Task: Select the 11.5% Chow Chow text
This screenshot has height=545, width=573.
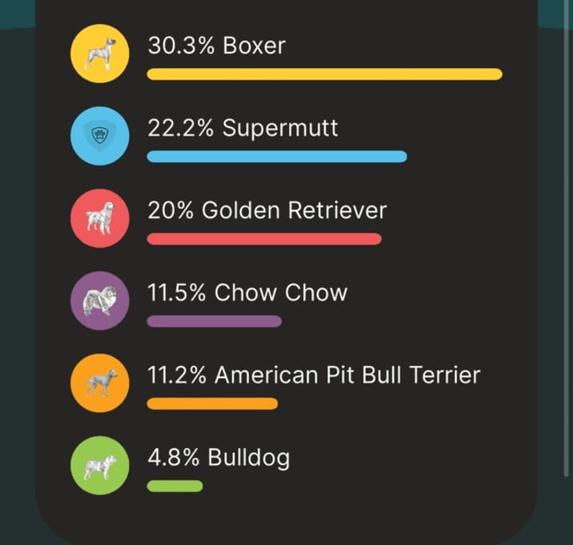Action: click(247, 293)
